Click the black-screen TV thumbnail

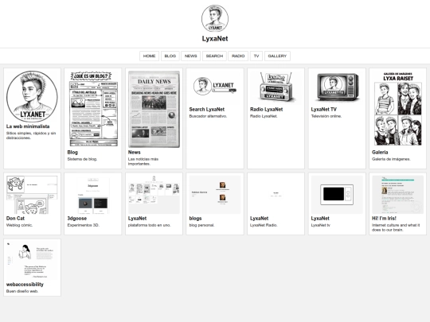coord(337,195)
